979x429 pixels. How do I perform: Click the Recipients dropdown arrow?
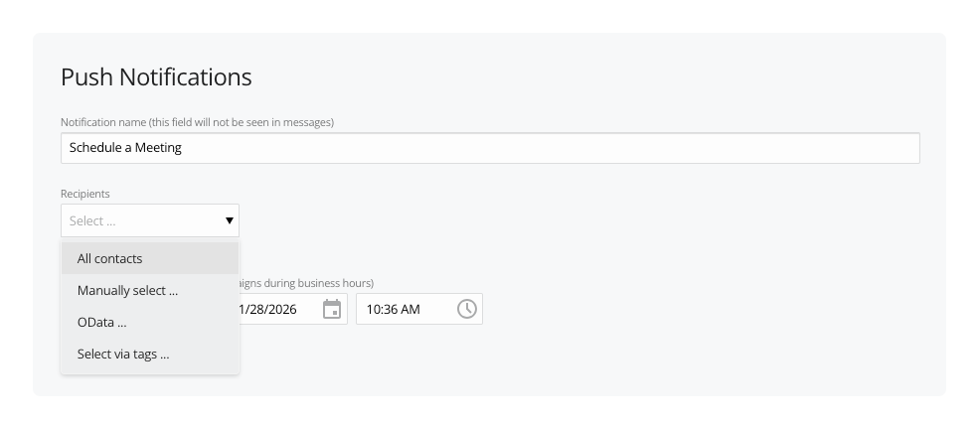[x=229, y=220]
